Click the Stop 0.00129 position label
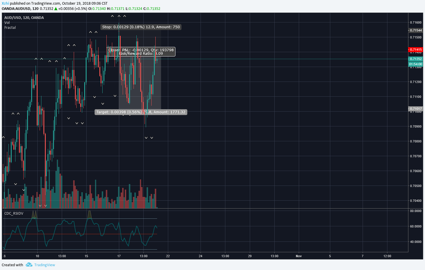This screenshot has width=425, height=270. pos(141,27)
